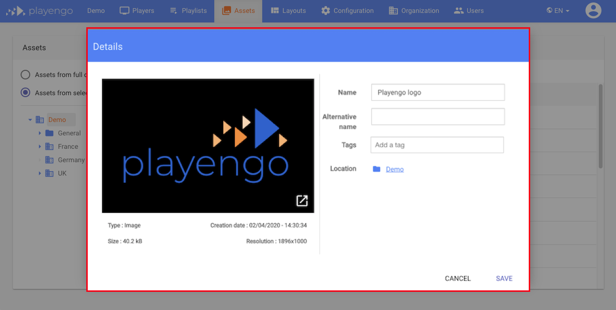
Task: Click the Playlists queue icon
Action: coord(174,11)
